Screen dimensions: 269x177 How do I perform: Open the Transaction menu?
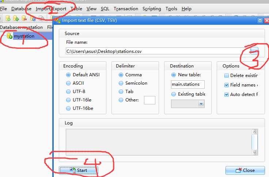click(x=126, y=9)
